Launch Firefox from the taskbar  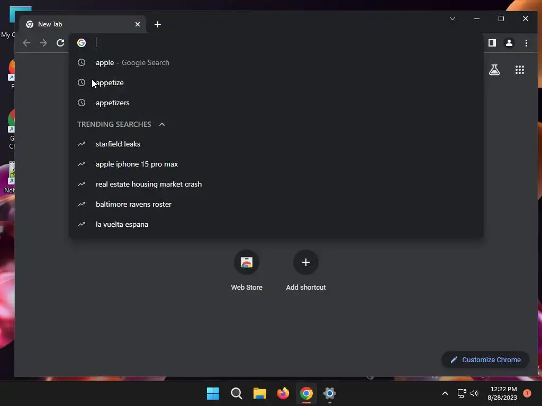coord(283,393)
